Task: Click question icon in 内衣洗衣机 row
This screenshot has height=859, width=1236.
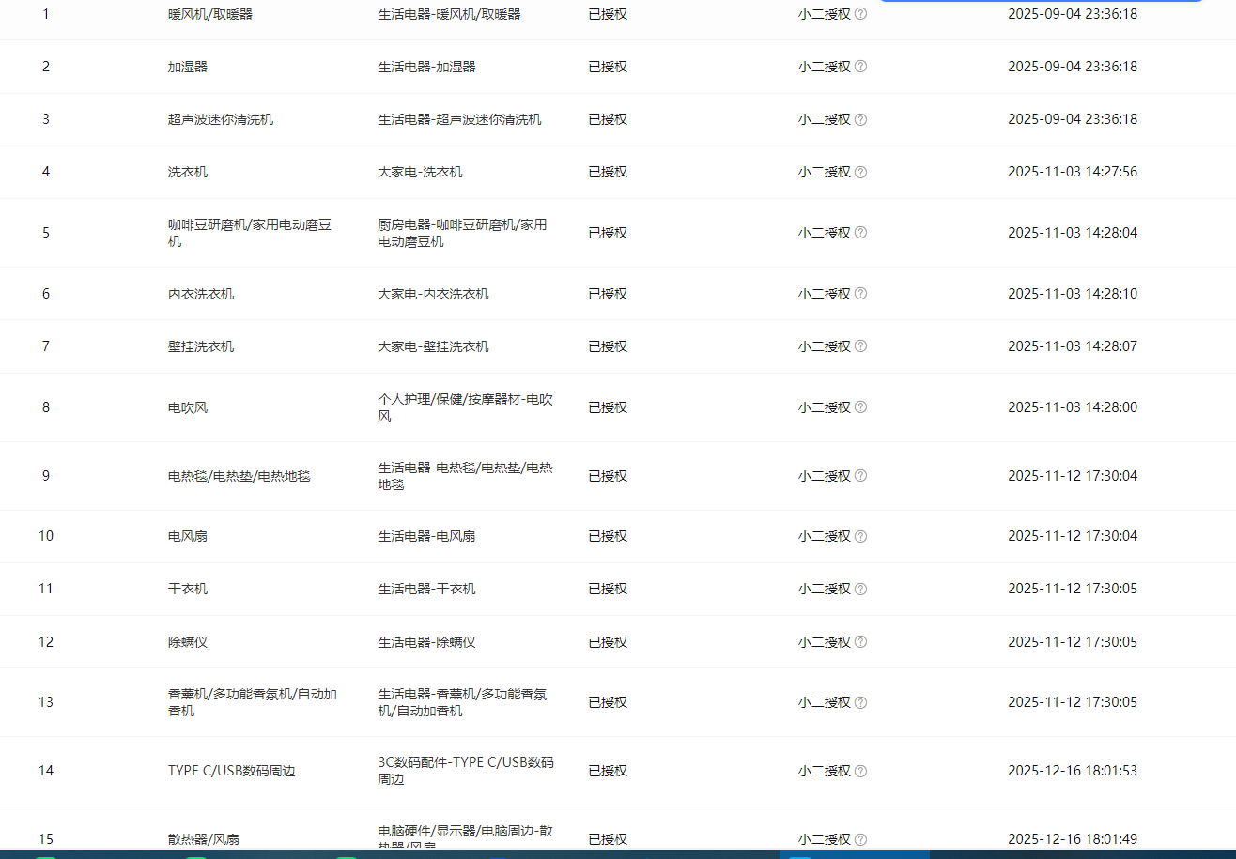Action: [x=860, y=294]
